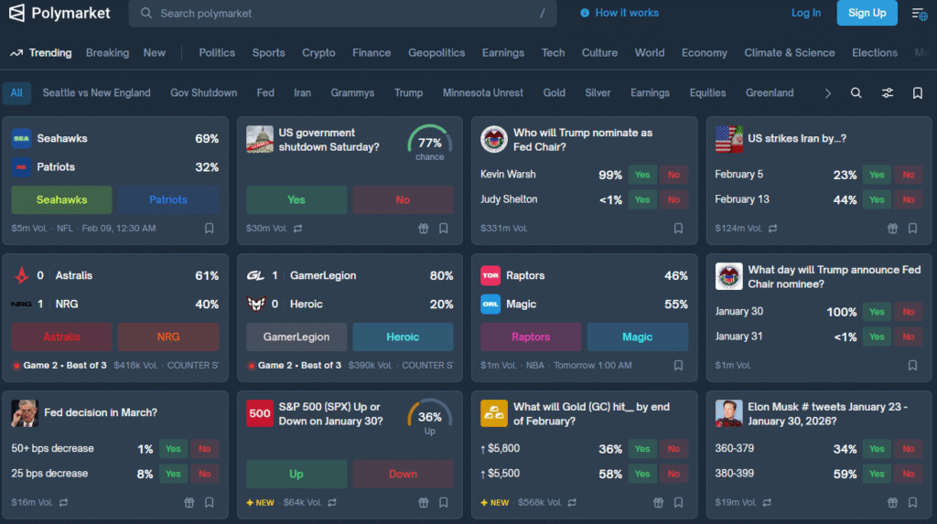Bookmark the Fed Chair nominee market
This screenshot has height=524, width=937.
(x=678, y=229)
